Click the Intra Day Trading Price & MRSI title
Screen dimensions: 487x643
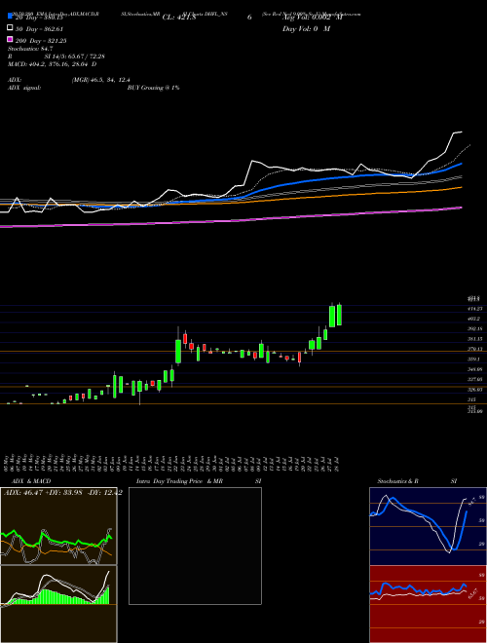199,481
